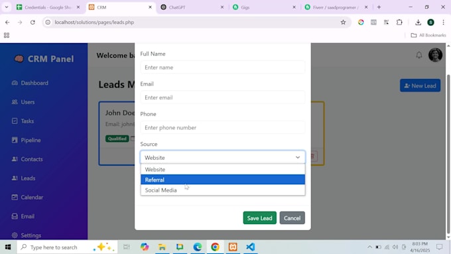
Task: Focus the phone number field
Action: point(223,127)
